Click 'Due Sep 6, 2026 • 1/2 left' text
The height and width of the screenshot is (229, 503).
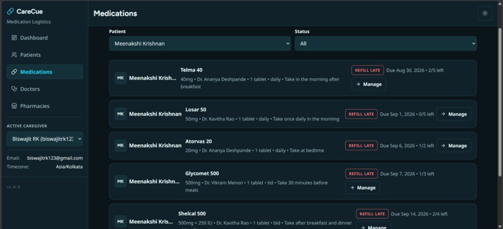point(407,145)
